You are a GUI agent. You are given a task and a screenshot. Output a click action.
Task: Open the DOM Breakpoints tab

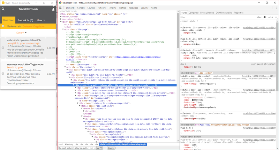224,13
